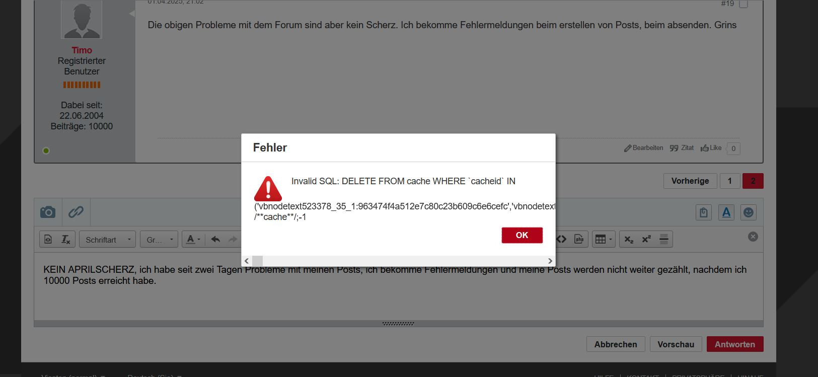The width and height of the screenshot is (818, 377).
Task: Go to the Vorherige page
Action: pyautogui.click(x=690, y=181)
